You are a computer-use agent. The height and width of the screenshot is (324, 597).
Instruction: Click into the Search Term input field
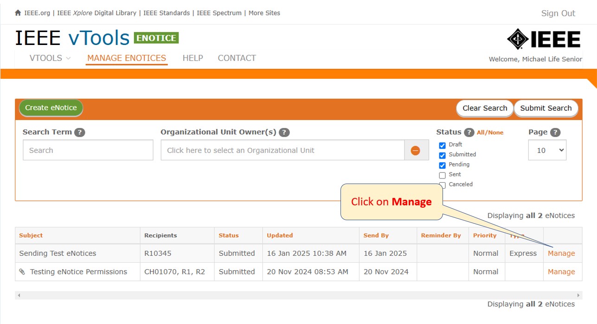pyautogui.click(x=88, y=150)
